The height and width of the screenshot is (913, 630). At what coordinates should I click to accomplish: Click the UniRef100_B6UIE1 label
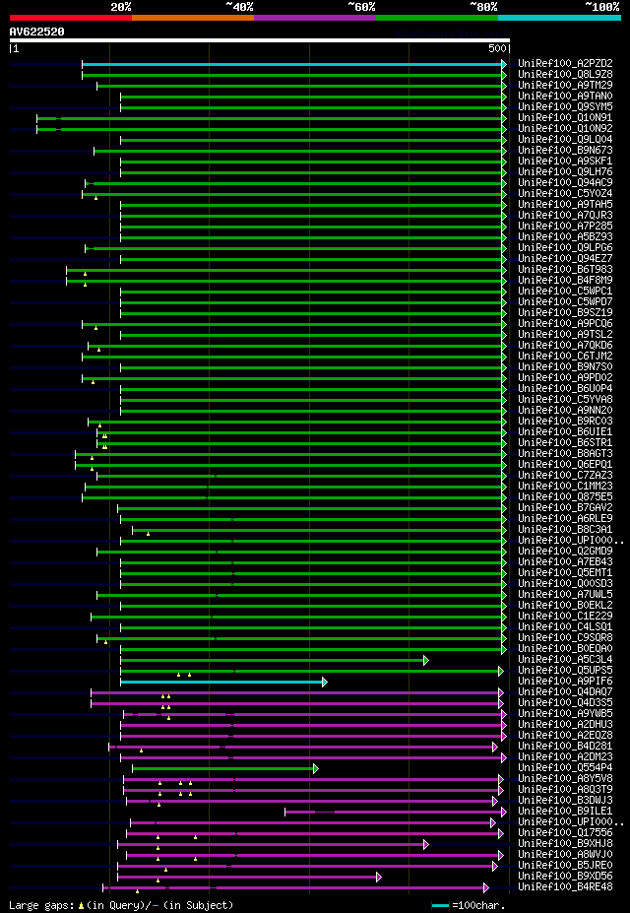pos(565,432)
